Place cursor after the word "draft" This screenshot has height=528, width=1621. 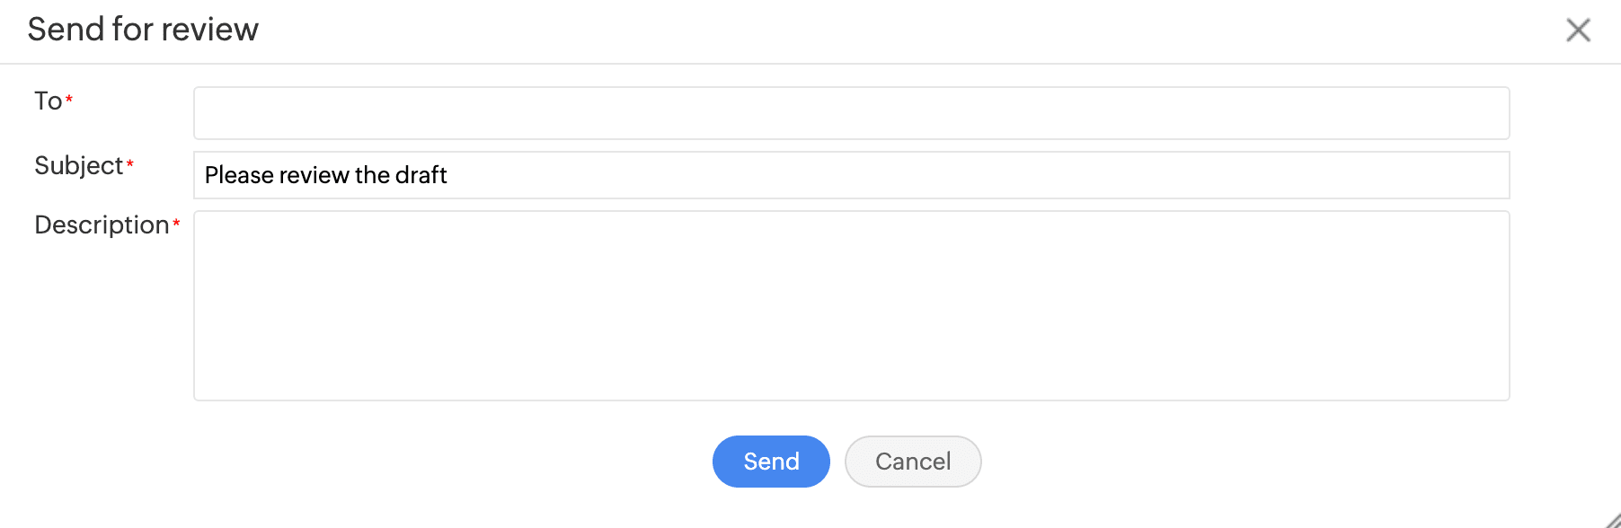[x=448, y=175]
